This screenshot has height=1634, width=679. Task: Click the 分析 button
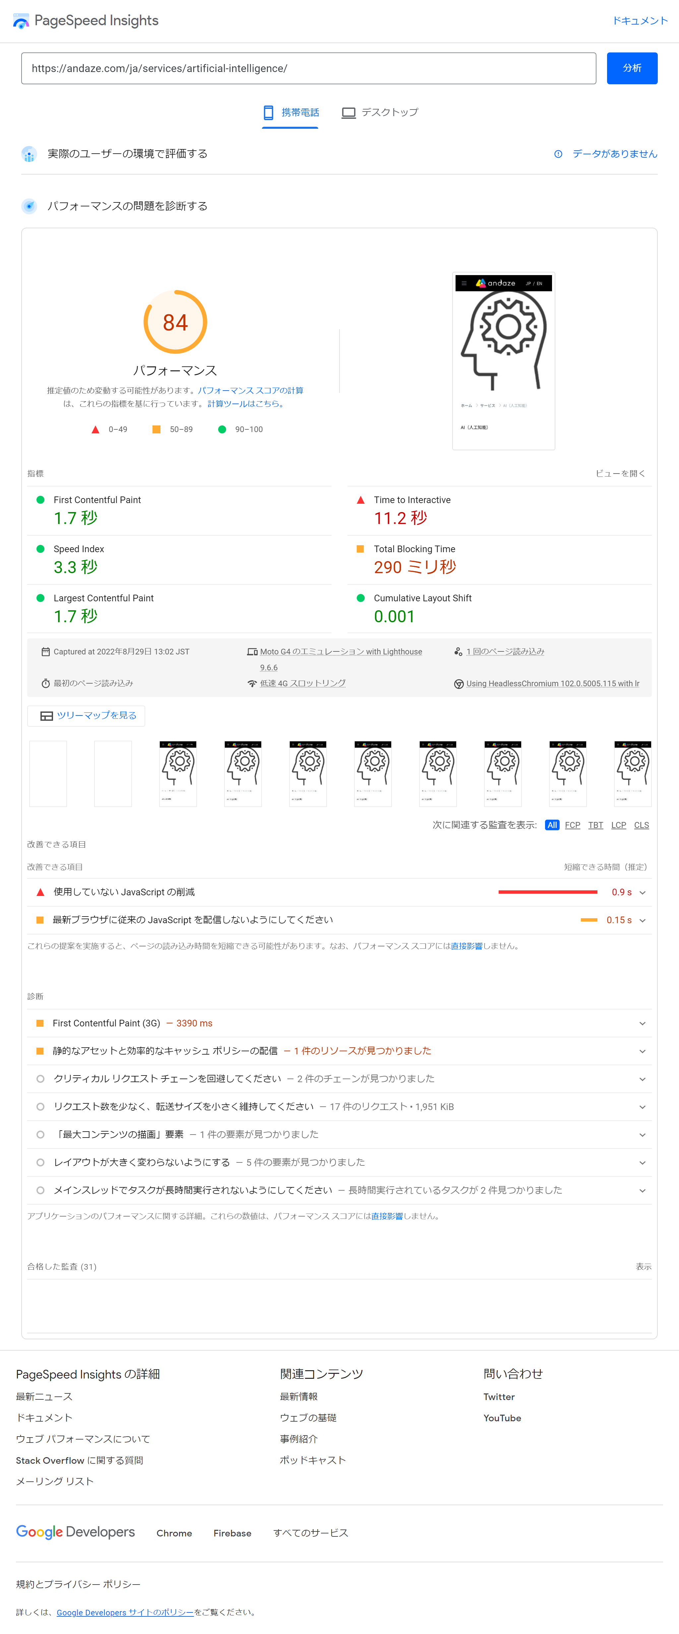632,68
